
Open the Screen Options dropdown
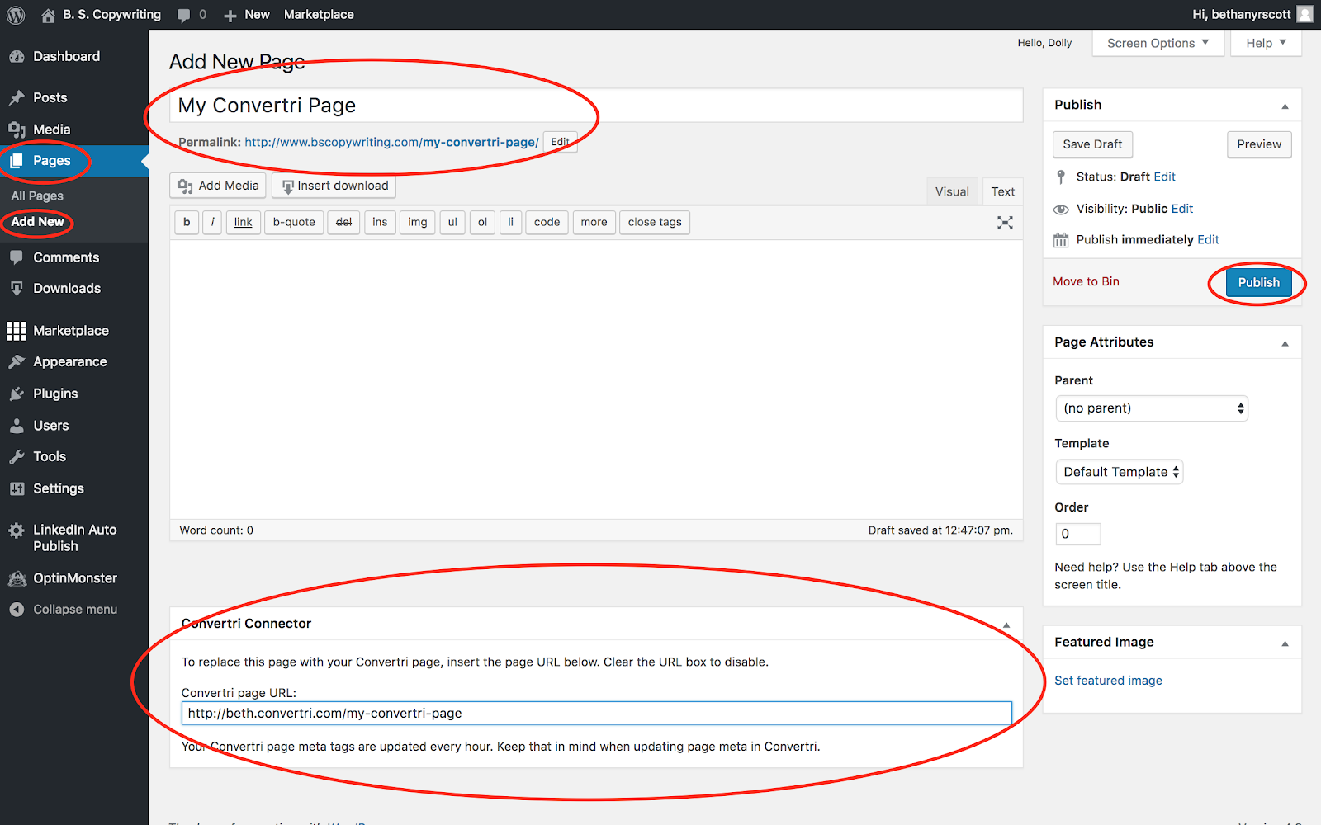tap(1158, 43)
